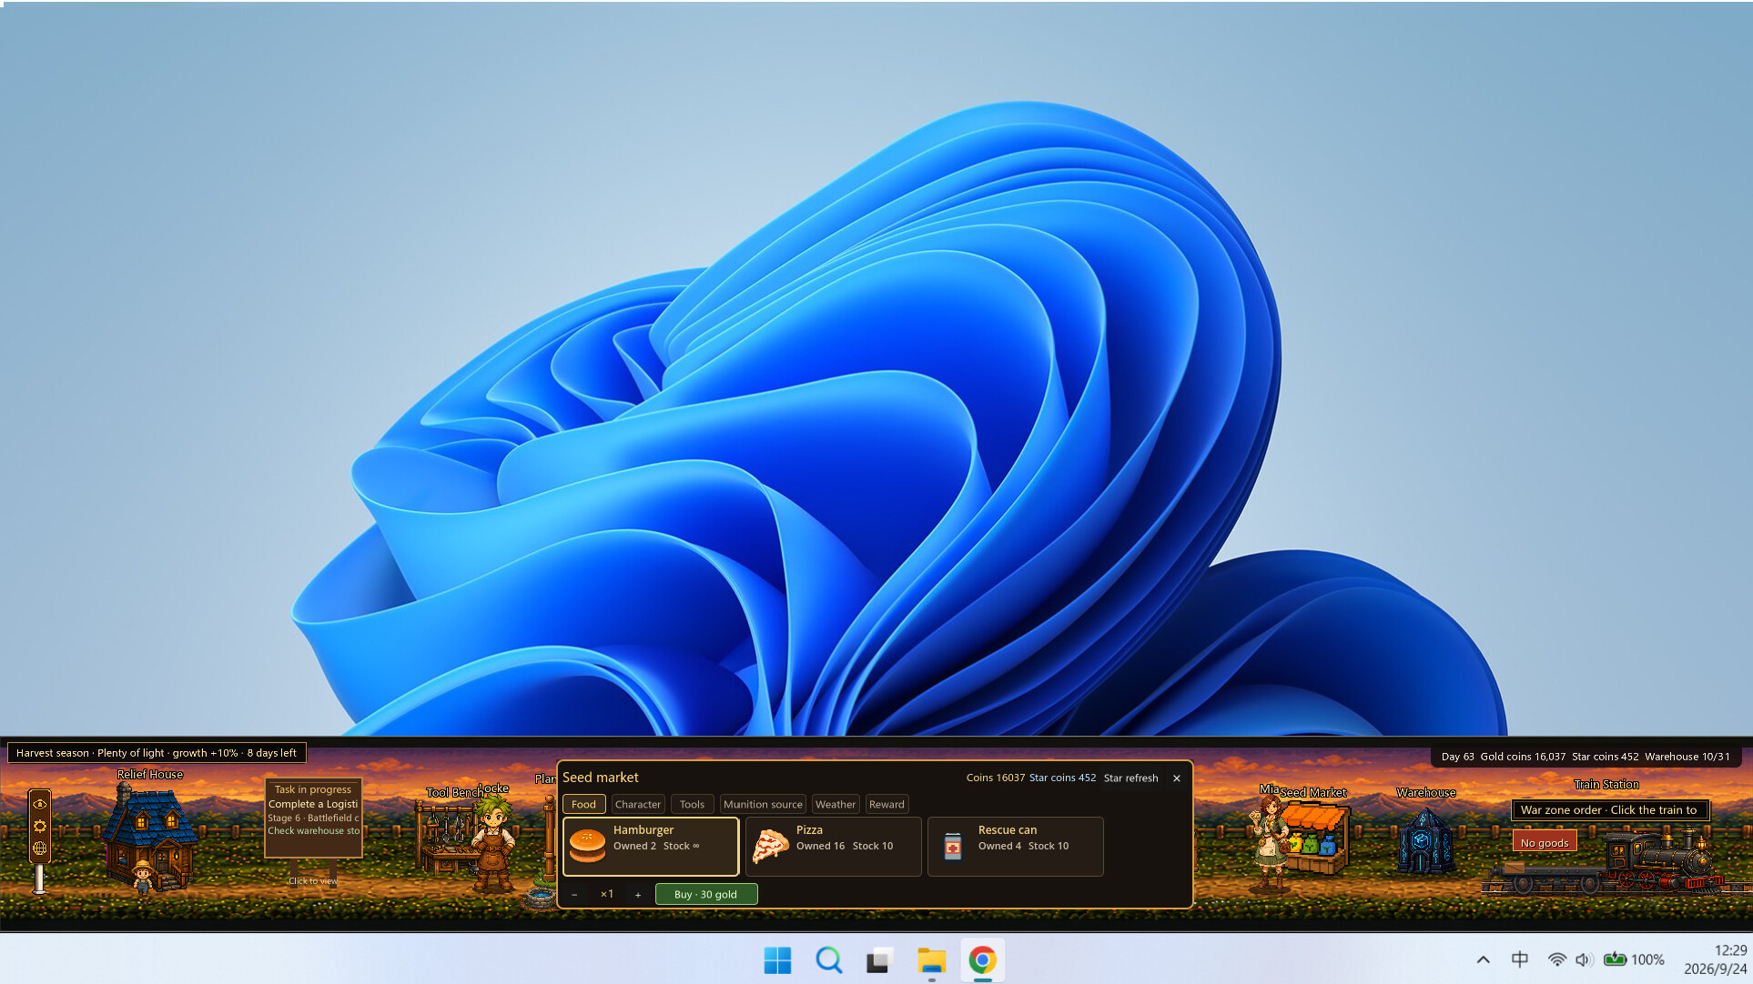Toggle the eye visibility icon on signpost

[x=39, y=804]
